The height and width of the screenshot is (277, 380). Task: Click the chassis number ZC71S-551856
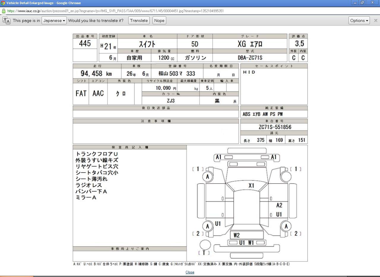(x=275, y=127)
